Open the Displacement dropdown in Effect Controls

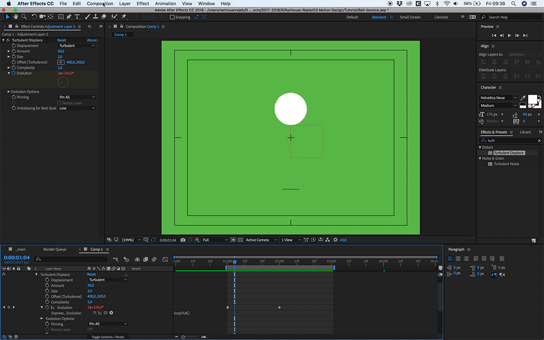(76, 46)
